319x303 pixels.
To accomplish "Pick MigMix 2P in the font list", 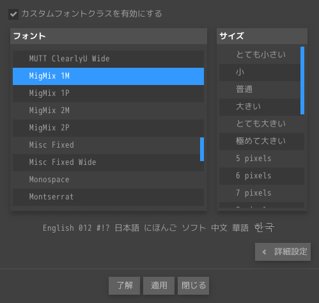I will (108, 128).
